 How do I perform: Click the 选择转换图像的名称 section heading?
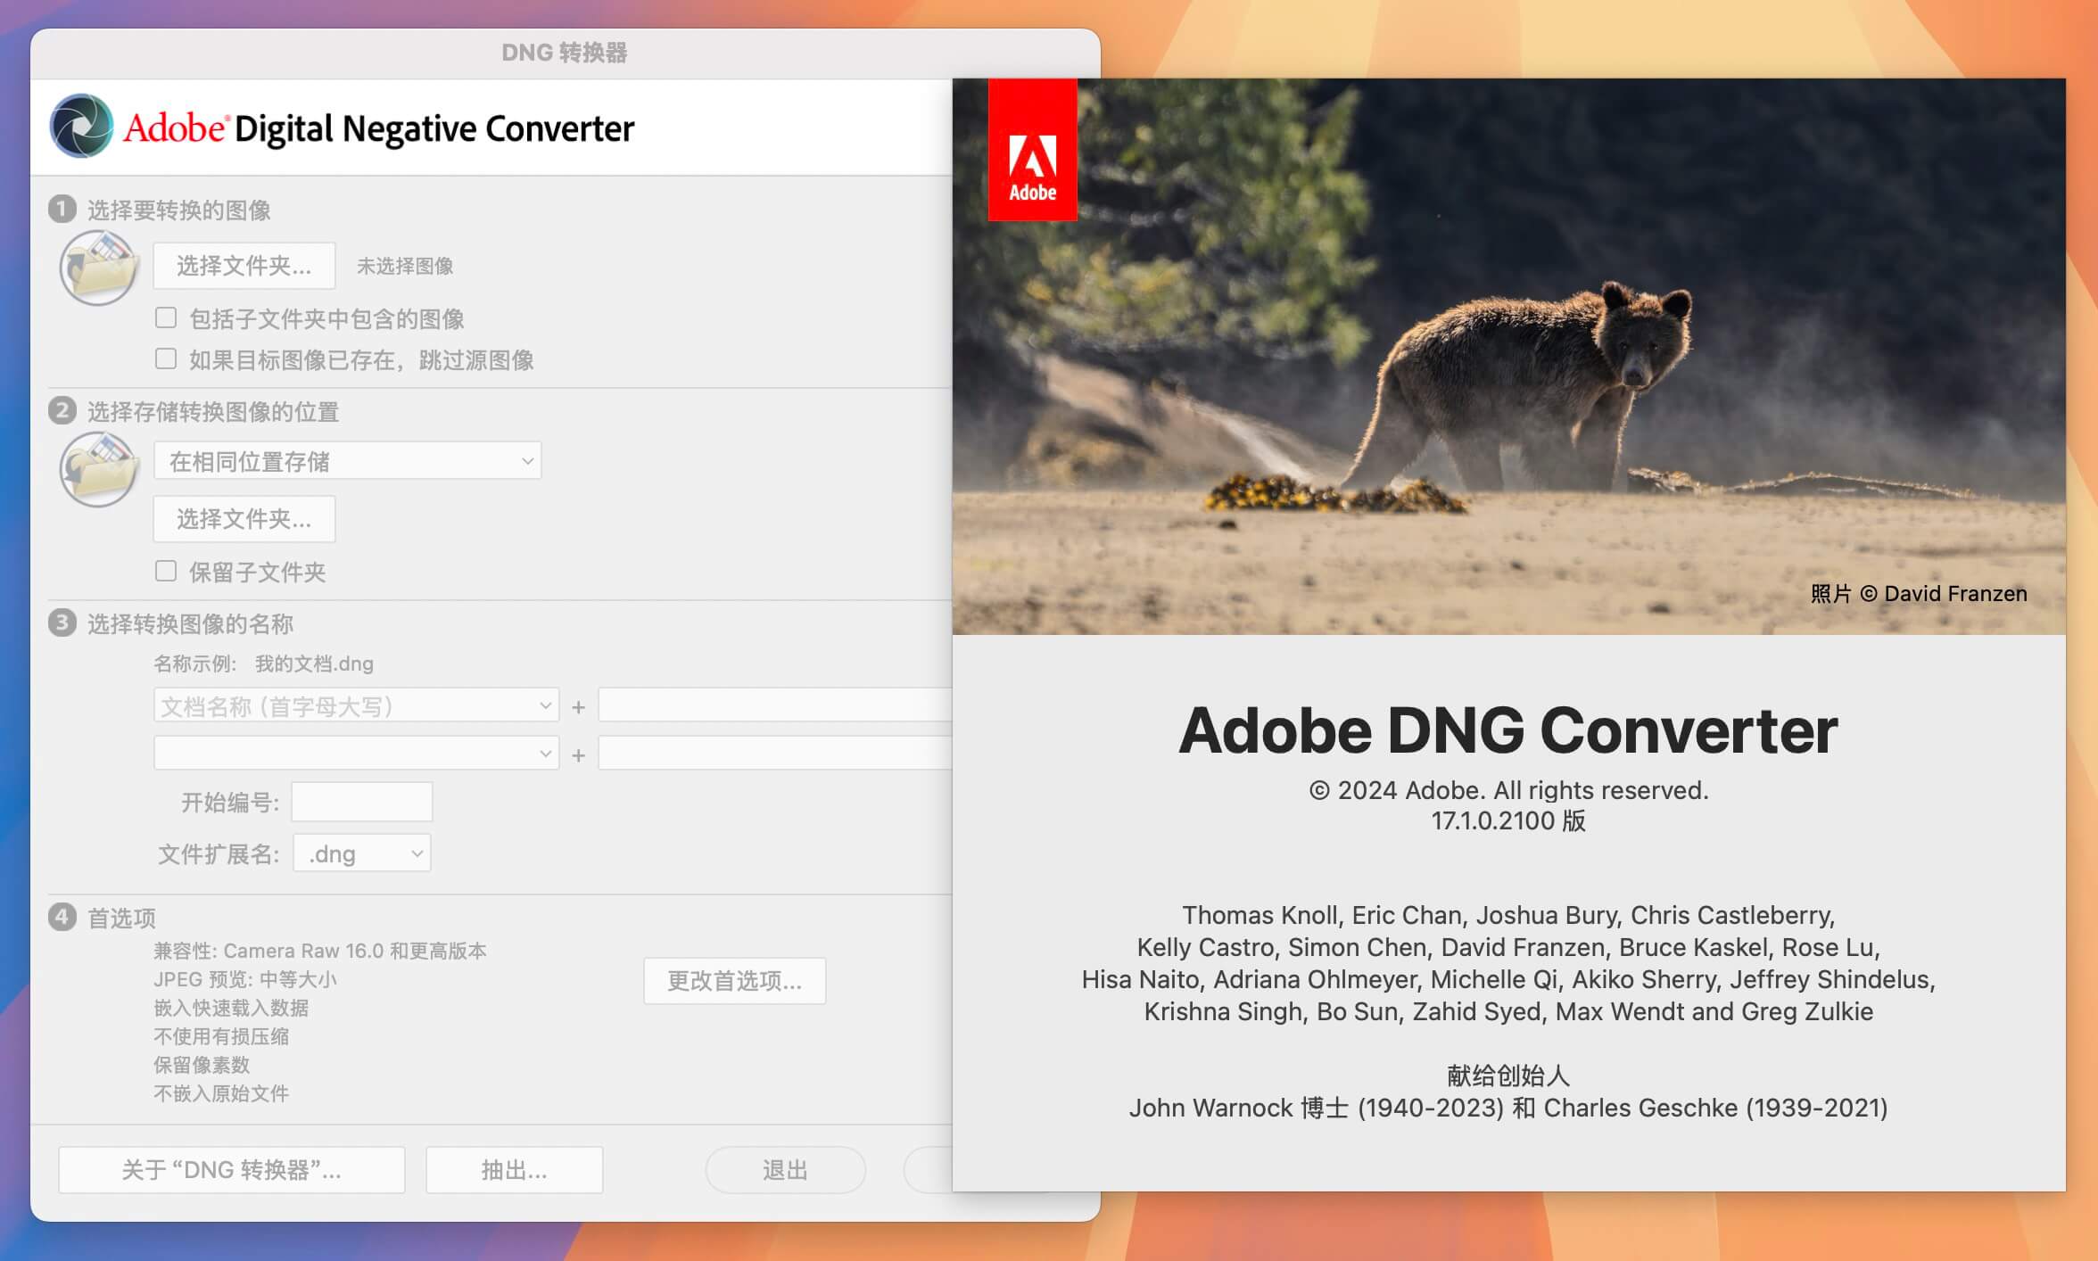(191, 623)
